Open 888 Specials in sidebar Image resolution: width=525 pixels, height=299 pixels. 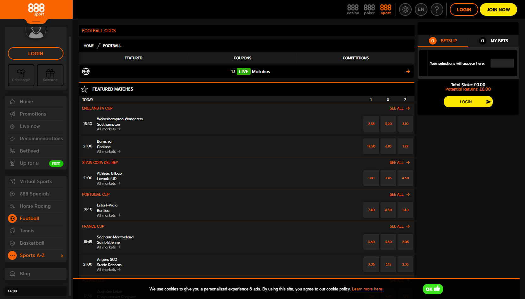36,194
